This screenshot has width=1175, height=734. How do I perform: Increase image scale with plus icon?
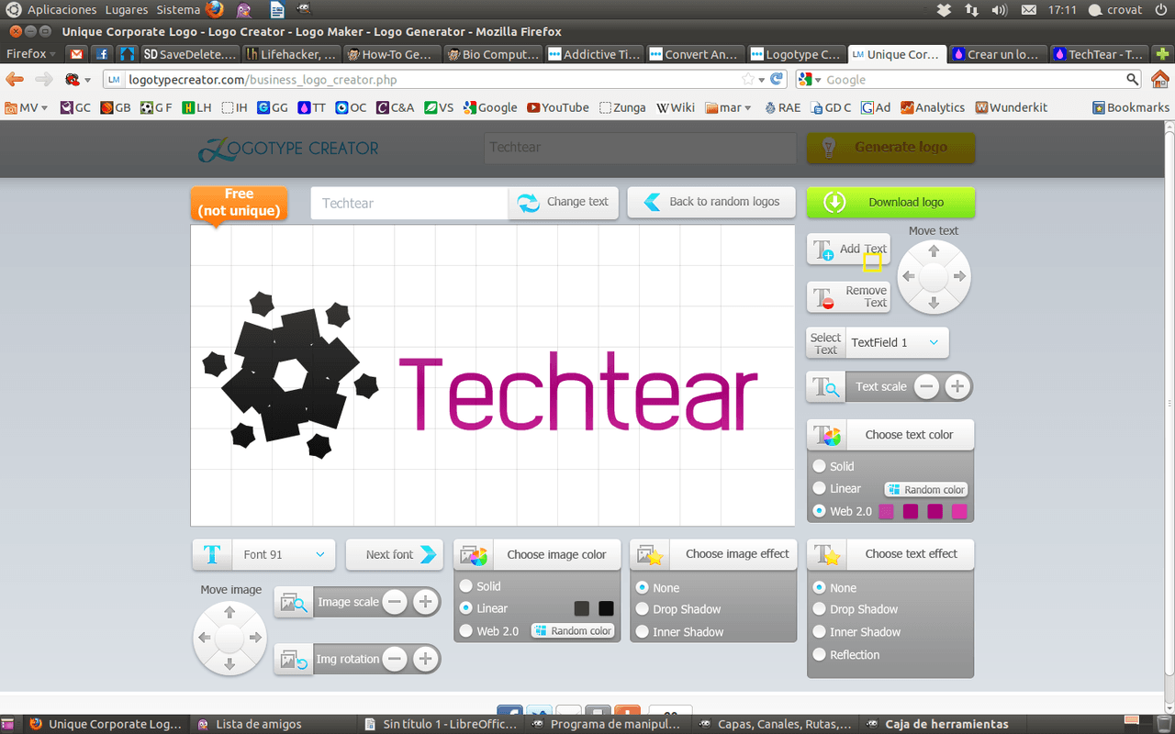pyautogui.click(x=424, y=603)
